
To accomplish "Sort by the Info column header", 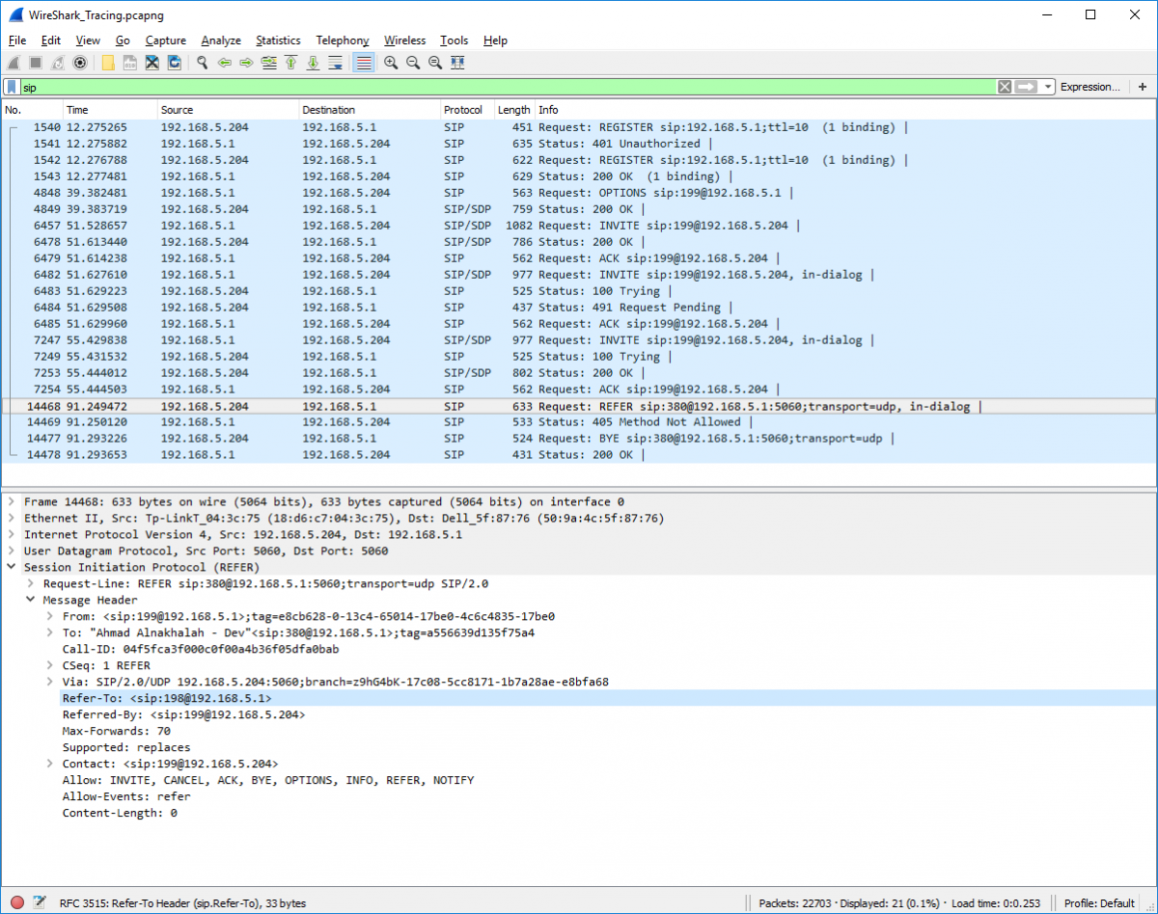I will (844, 110).
